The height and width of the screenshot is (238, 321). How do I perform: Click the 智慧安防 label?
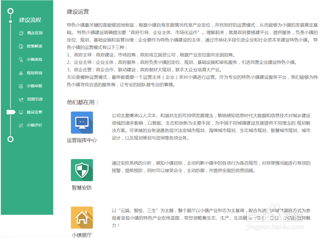[82, 188]
